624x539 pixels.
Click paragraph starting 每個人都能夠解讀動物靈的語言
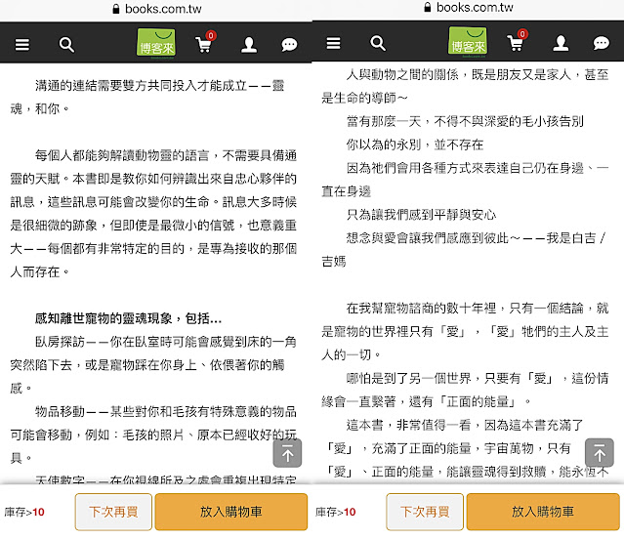[153, 214]
